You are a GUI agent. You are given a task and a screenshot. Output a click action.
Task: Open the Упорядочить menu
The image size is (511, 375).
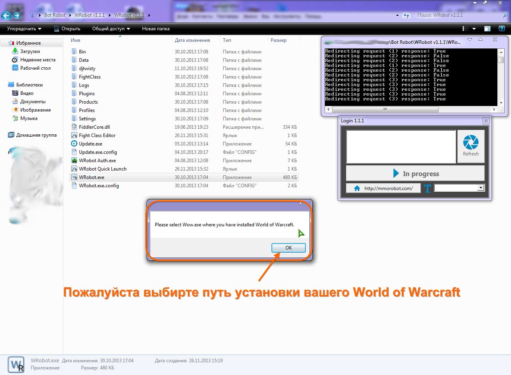24,29
